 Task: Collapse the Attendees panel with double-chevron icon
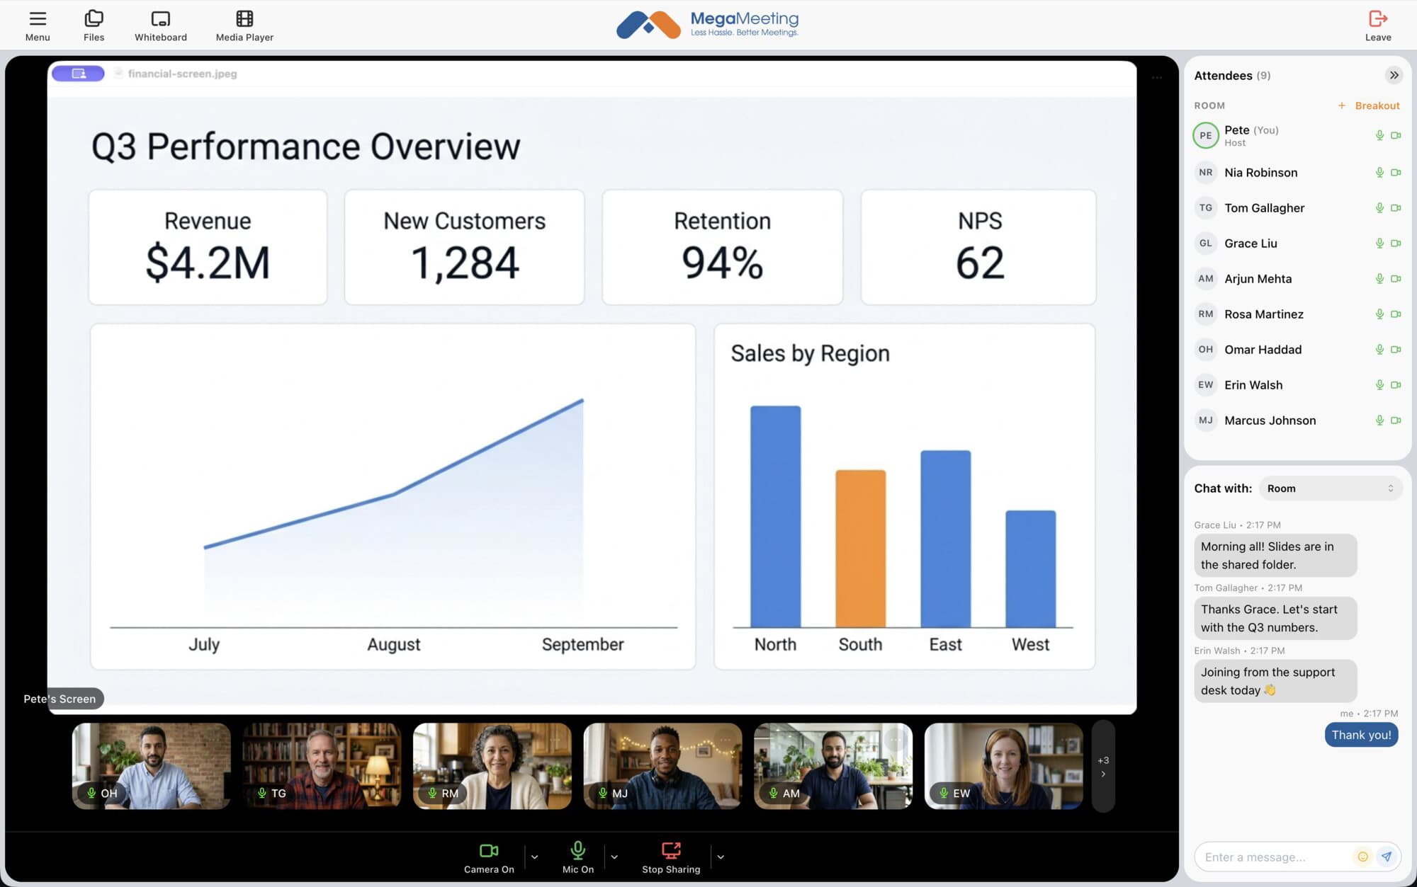1394,75
